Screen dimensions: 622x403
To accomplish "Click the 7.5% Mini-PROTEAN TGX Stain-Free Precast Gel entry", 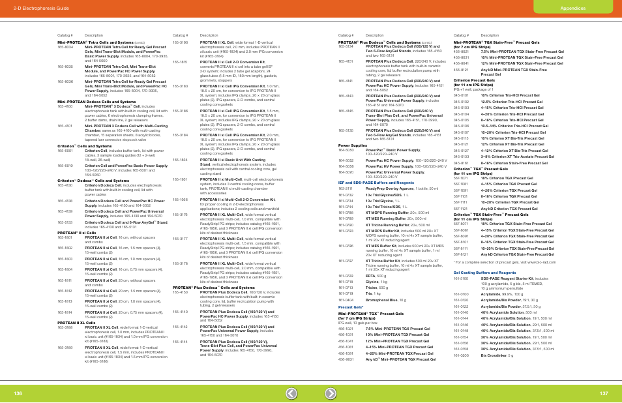I will click(x=522, y=52).
